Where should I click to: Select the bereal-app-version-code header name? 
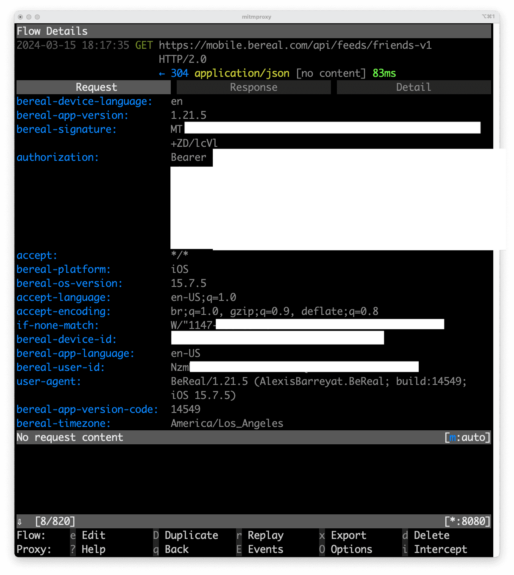[87, 410]
